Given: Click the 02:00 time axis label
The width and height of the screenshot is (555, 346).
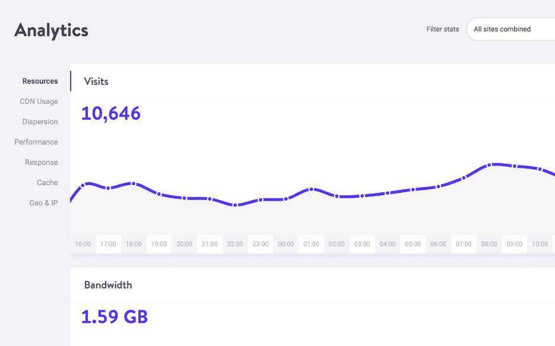Looking at the screenshot, I should tap(337, 244).
